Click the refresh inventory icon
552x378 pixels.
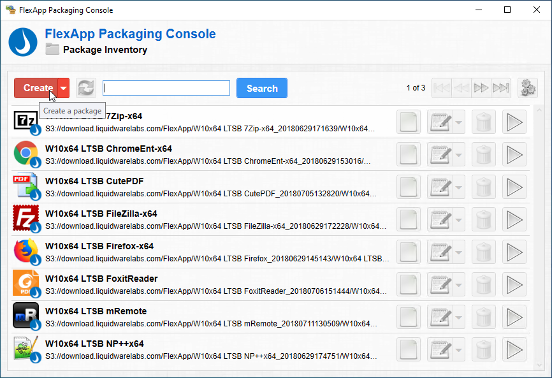click(85, 88)
